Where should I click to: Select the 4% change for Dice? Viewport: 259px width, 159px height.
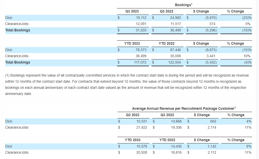coord(249,121)
